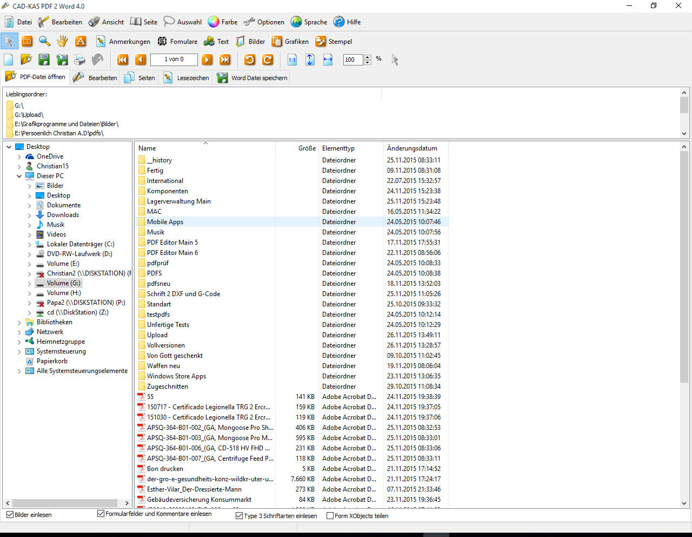
Task: Toggle Formularfelder und Kommentare einlesen
Action: pyautogui.click(x=101, y=513)
